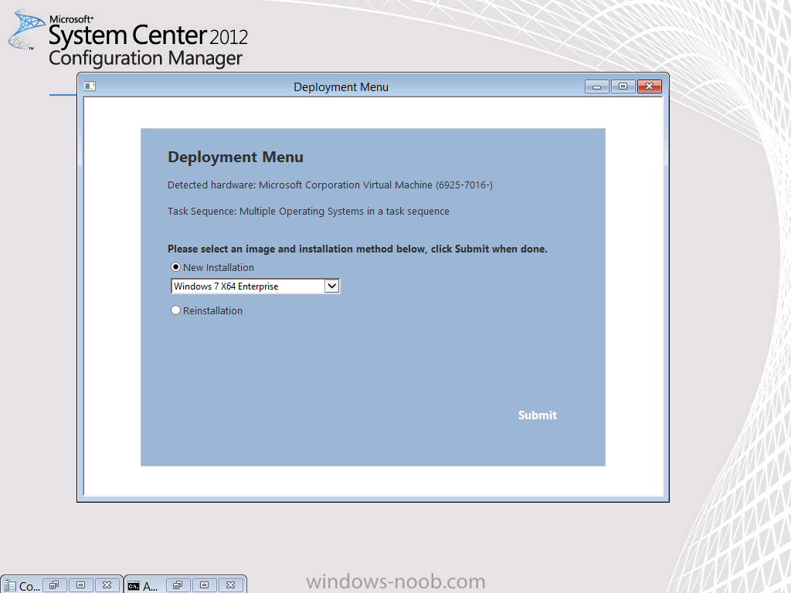Select the New Installation radio option
The height and width of the screenshot is (593, 791).
pos(175,267)
